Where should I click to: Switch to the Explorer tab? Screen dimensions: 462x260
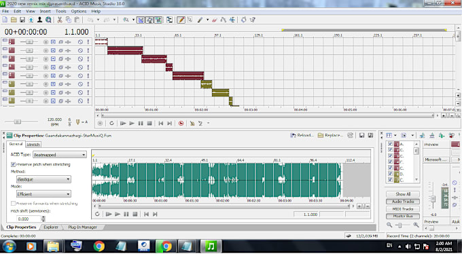click(51, 227)
